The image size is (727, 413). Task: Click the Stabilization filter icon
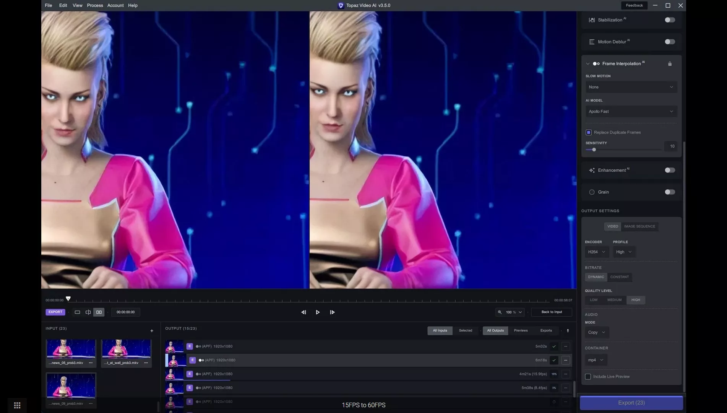592,20
